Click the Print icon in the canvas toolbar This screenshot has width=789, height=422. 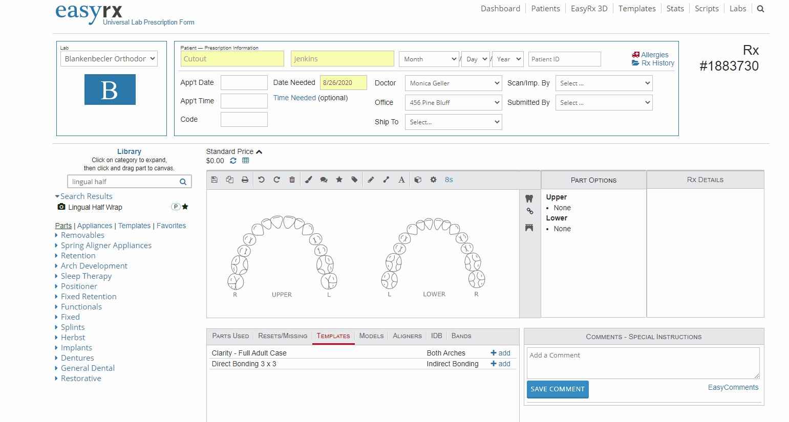[x=245, y=180]
